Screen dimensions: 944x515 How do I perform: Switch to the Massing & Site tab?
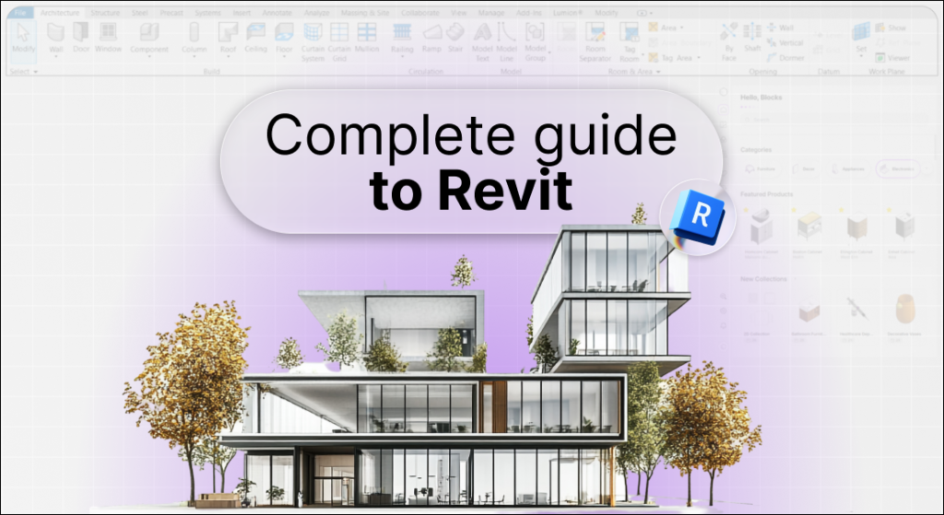click(365, 13)
